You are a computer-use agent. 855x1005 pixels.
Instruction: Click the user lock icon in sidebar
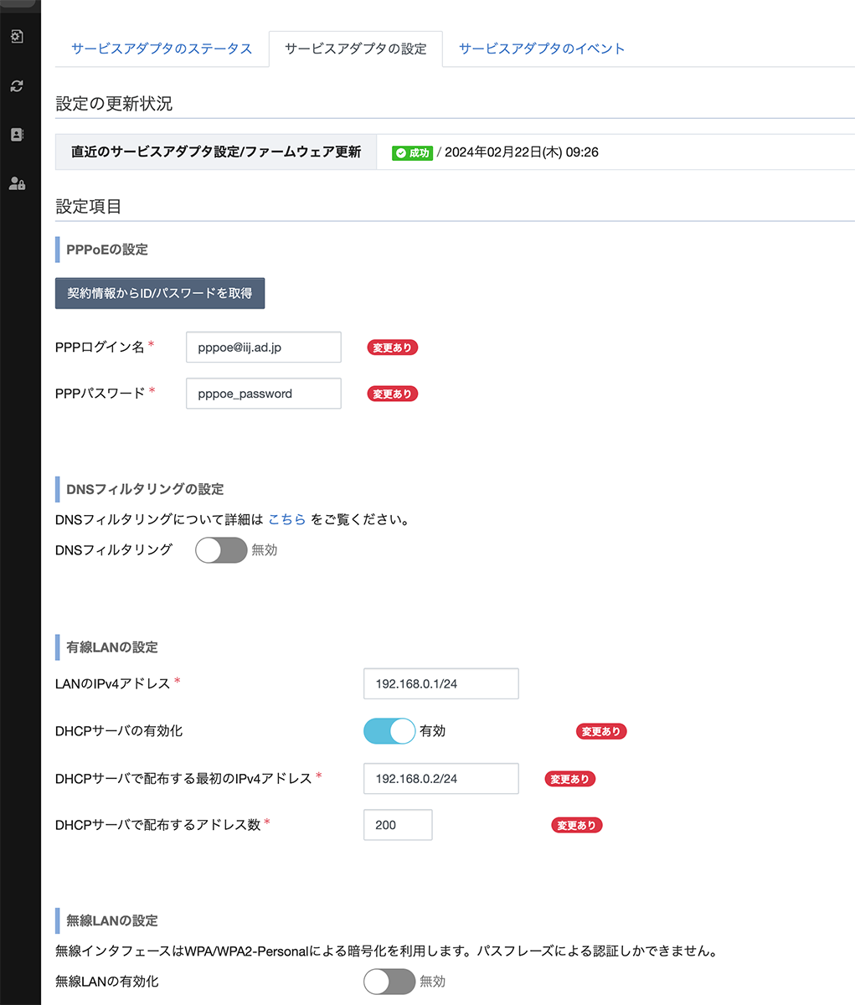(x=17, y=183)
